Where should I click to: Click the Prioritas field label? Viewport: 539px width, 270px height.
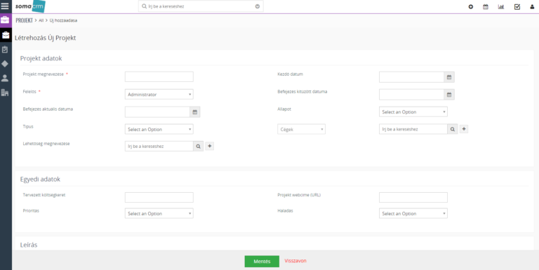pos(31,210)
